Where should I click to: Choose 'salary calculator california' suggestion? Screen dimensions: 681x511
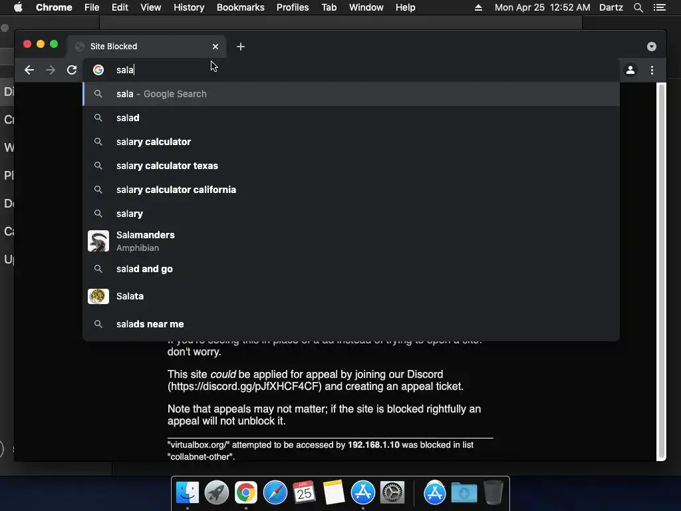[x=351, y=190]
